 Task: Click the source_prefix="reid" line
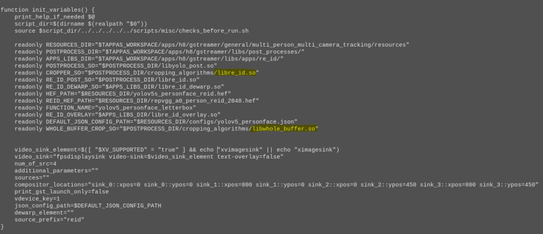(x=49, y=220)
